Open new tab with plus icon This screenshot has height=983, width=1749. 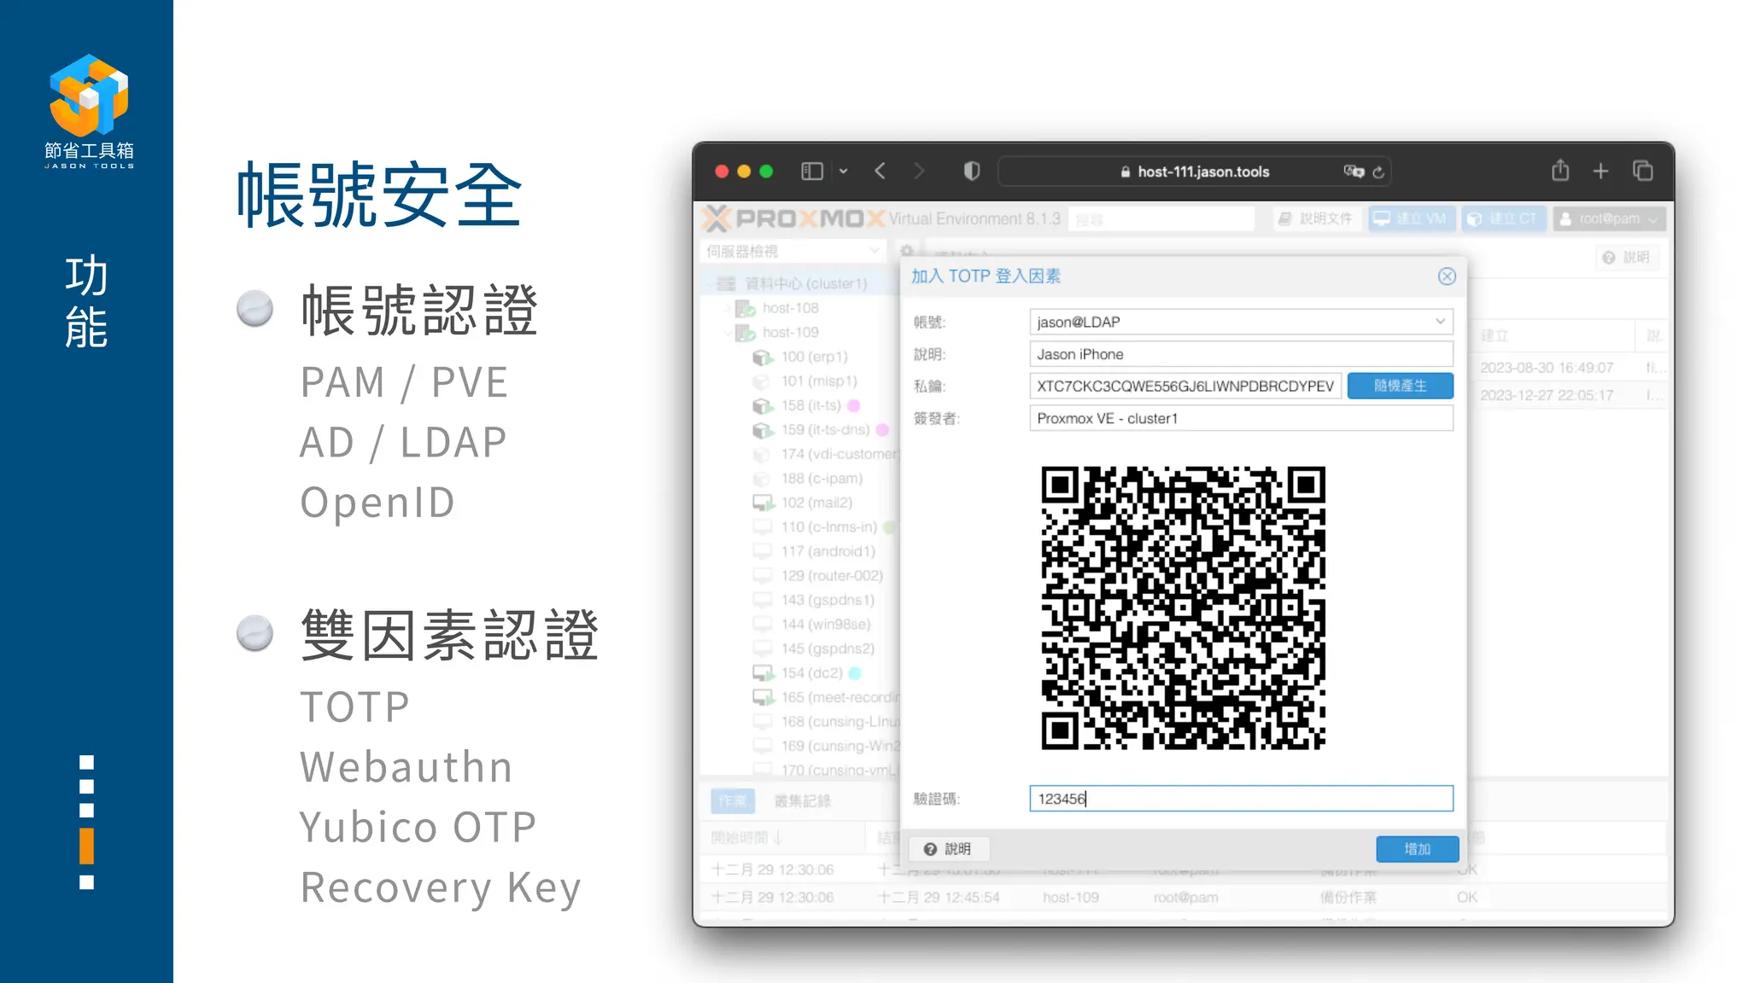[1600, 172]
